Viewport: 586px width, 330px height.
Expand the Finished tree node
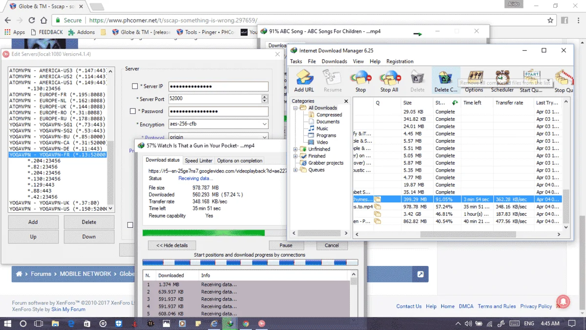coord(295,156)
